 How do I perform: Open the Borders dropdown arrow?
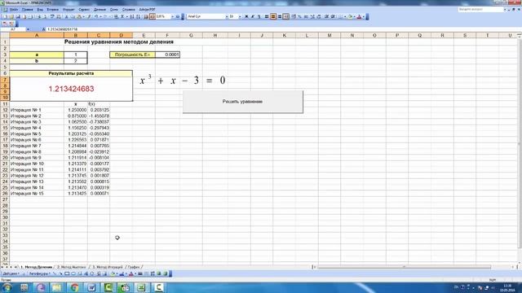coord(345,16)
